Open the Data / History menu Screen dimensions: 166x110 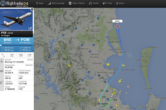77,3
